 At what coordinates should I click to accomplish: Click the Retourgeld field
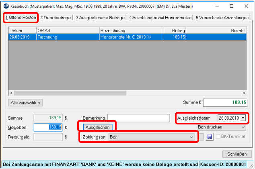[48, 137]
